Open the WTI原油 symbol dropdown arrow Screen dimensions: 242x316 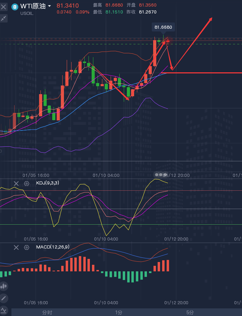click(49, 6)
